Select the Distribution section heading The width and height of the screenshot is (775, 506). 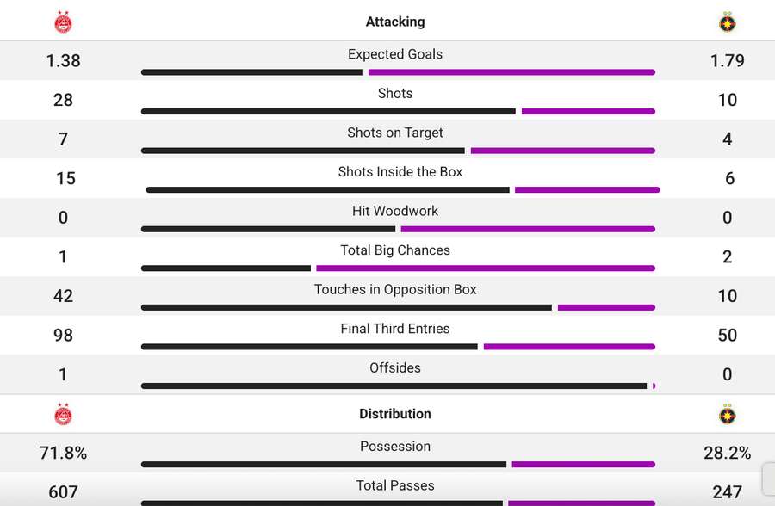395,414
